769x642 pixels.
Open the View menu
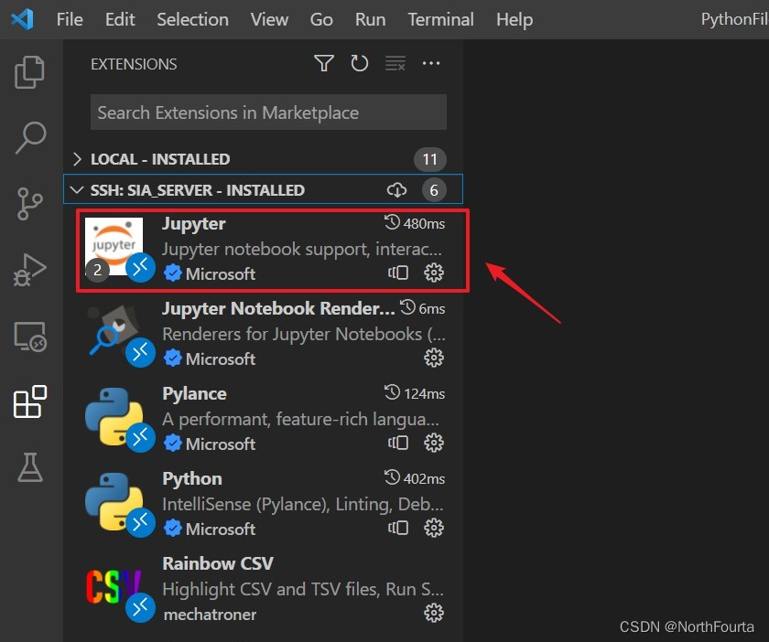point(269,19)
